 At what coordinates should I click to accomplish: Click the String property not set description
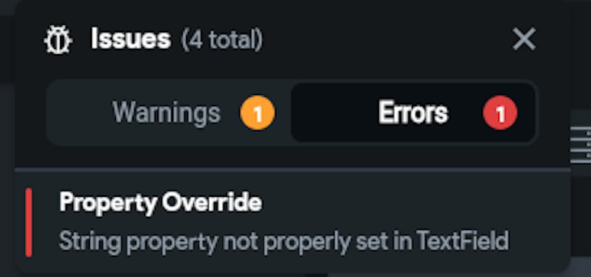tap(284, 240)
